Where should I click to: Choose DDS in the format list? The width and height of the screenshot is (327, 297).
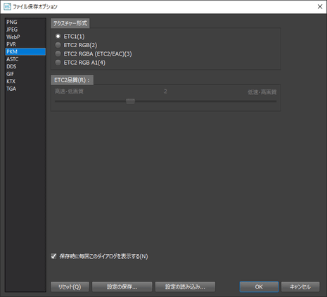[x=25, y=66]
